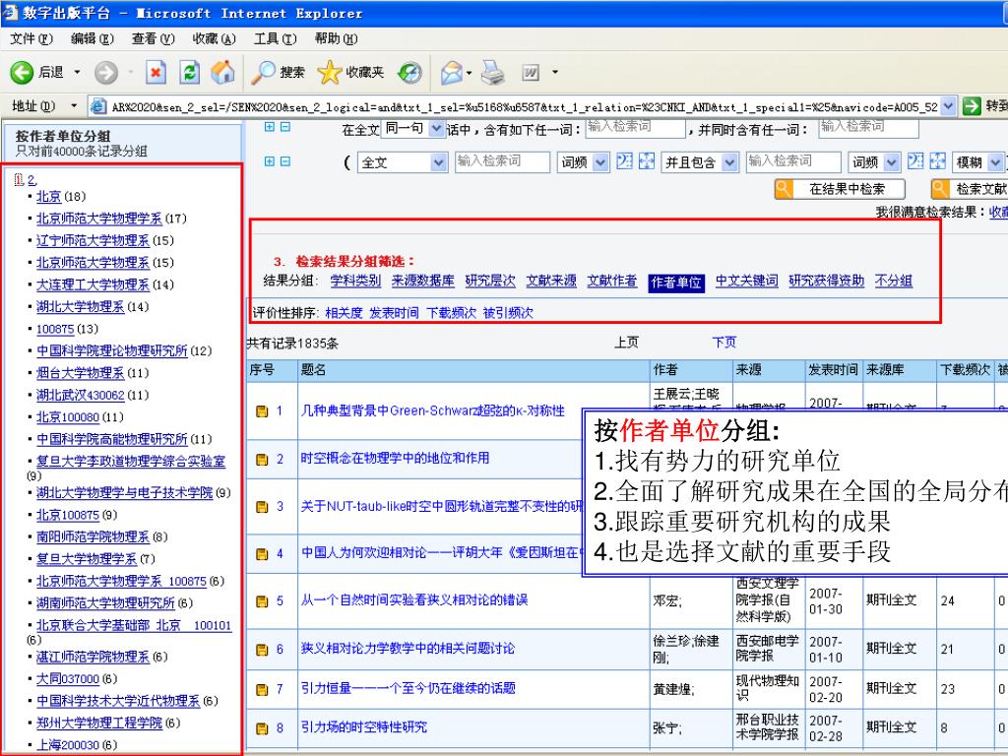This screenshot has width=1008, height=756.
Task: Click the minus icon on the 在全文 row
Action: coord(284,127)
